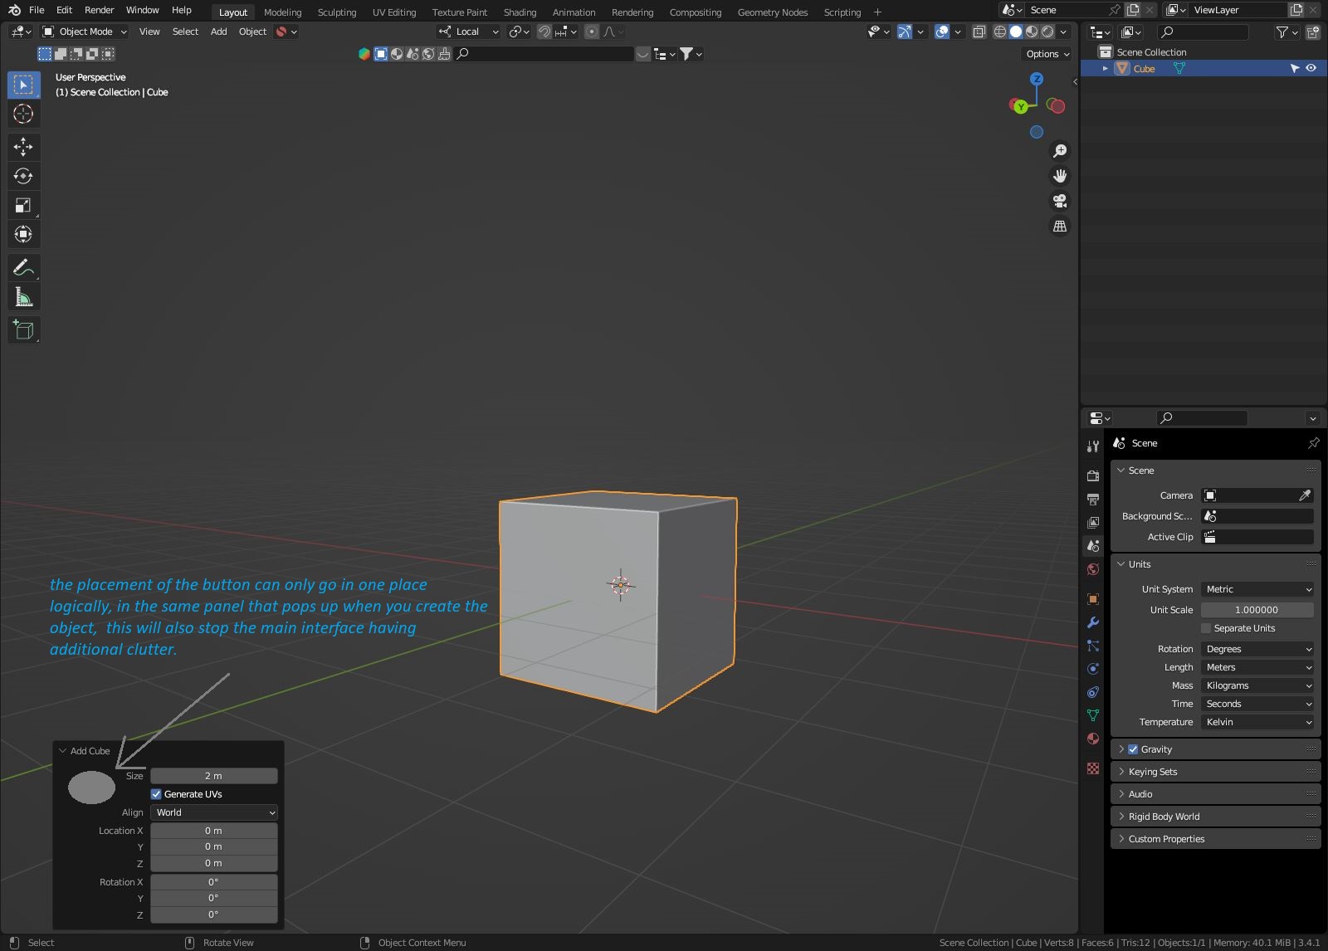Open the Rotation Degrees dropdown
Viewport: 1328px width, 951px height.
click(1257, 649)
